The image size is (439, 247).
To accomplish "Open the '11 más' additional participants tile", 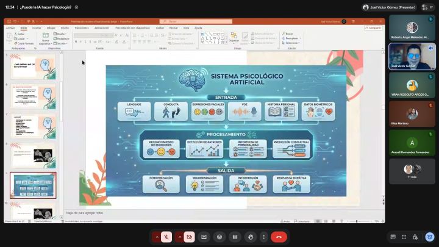I will (412, 171).
